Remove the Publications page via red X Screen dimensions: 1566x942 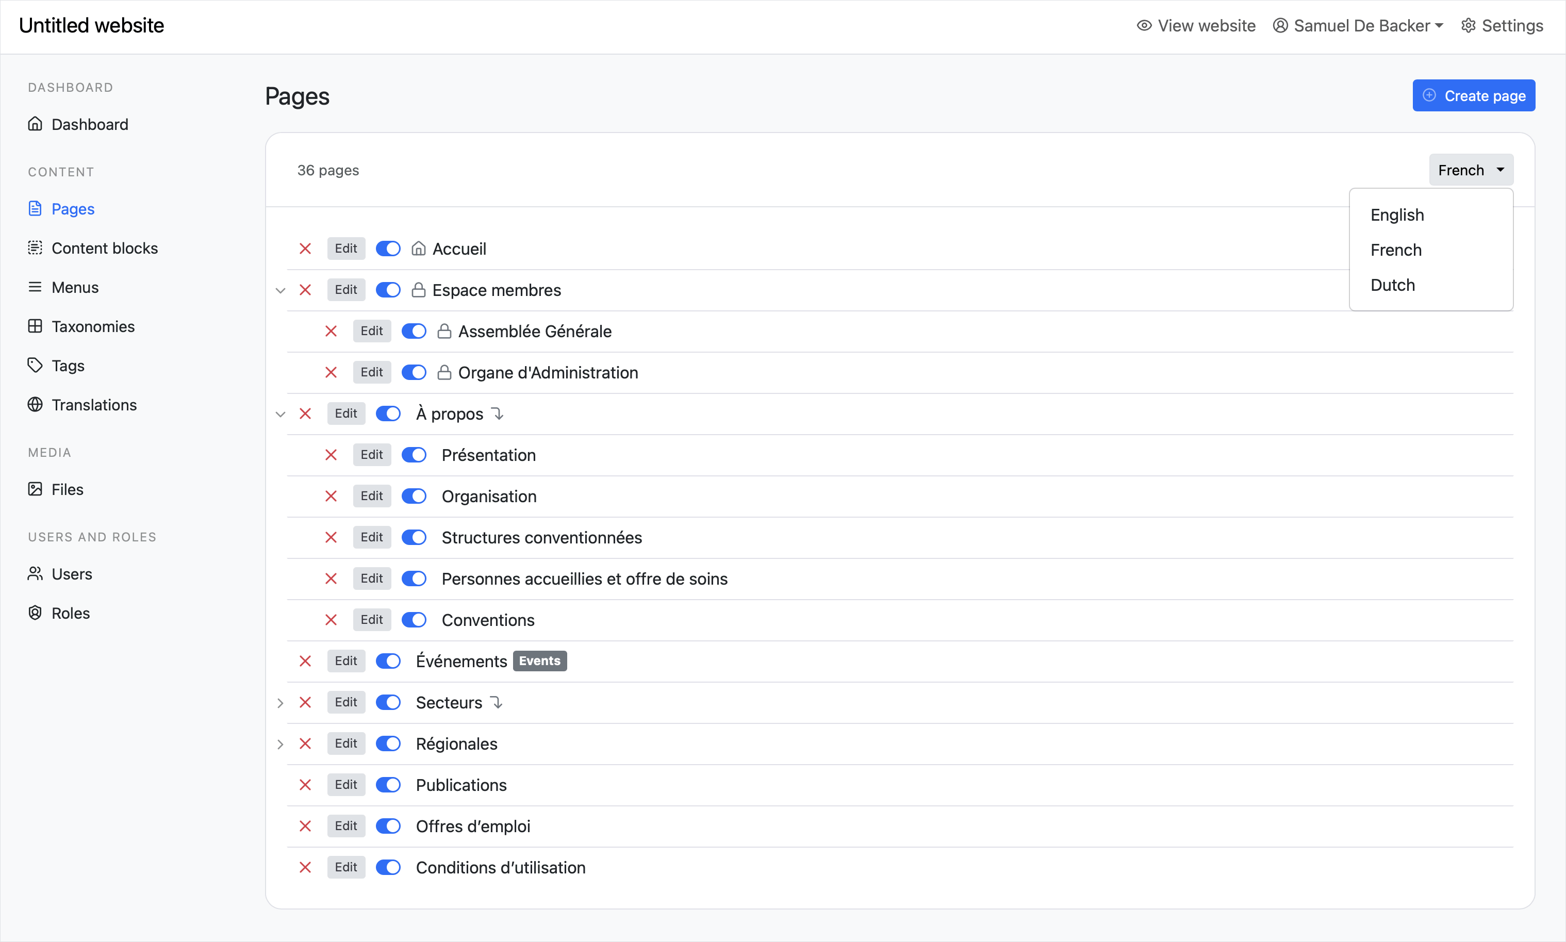pyautogui.click(x=305, y=785)
